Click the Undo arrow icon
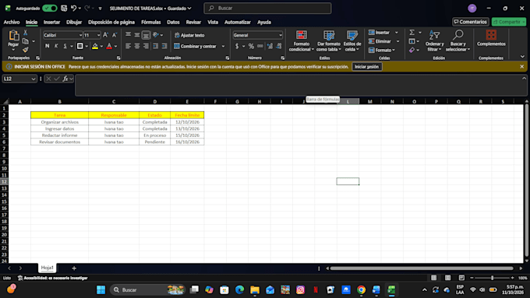530x298 pixels. point(73,8)
